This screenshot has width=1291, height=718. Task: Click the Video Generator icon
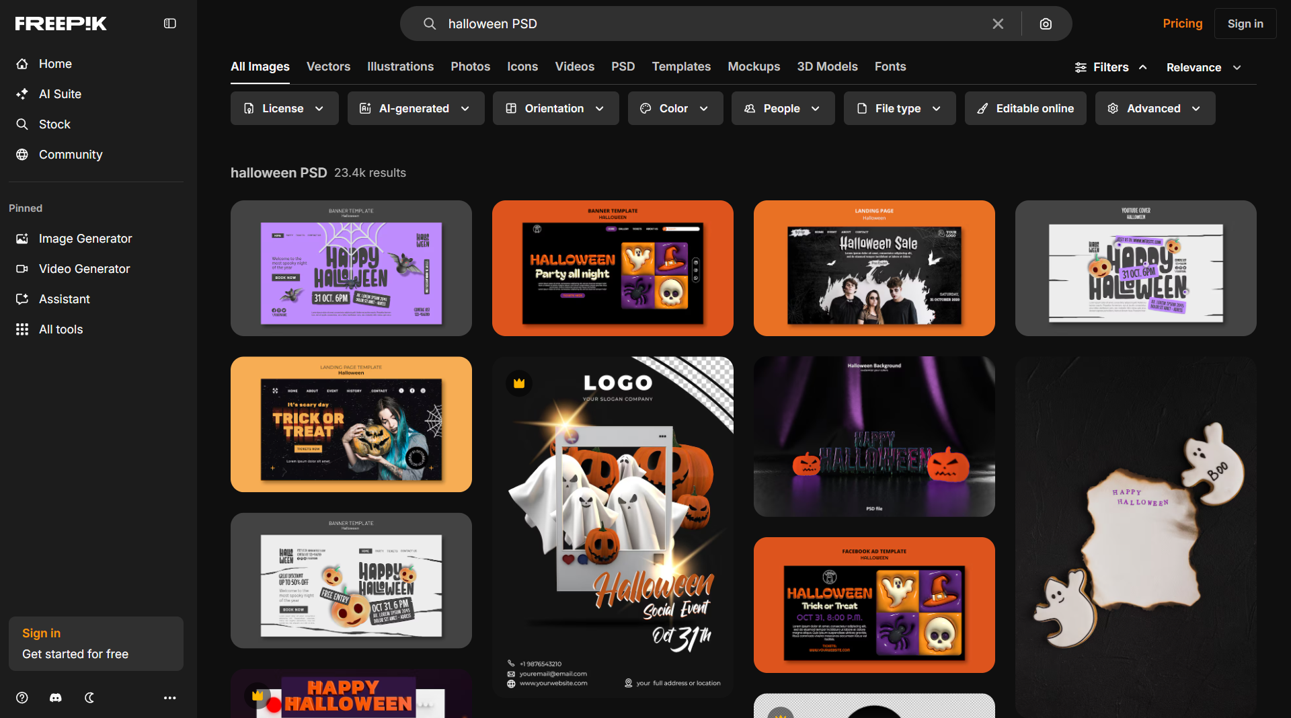pyautogui.click(x=22, y=269)
